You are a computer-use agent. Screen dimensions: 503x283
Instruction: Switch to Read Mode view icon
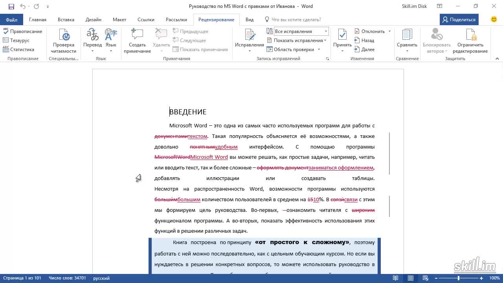point(396,278)
